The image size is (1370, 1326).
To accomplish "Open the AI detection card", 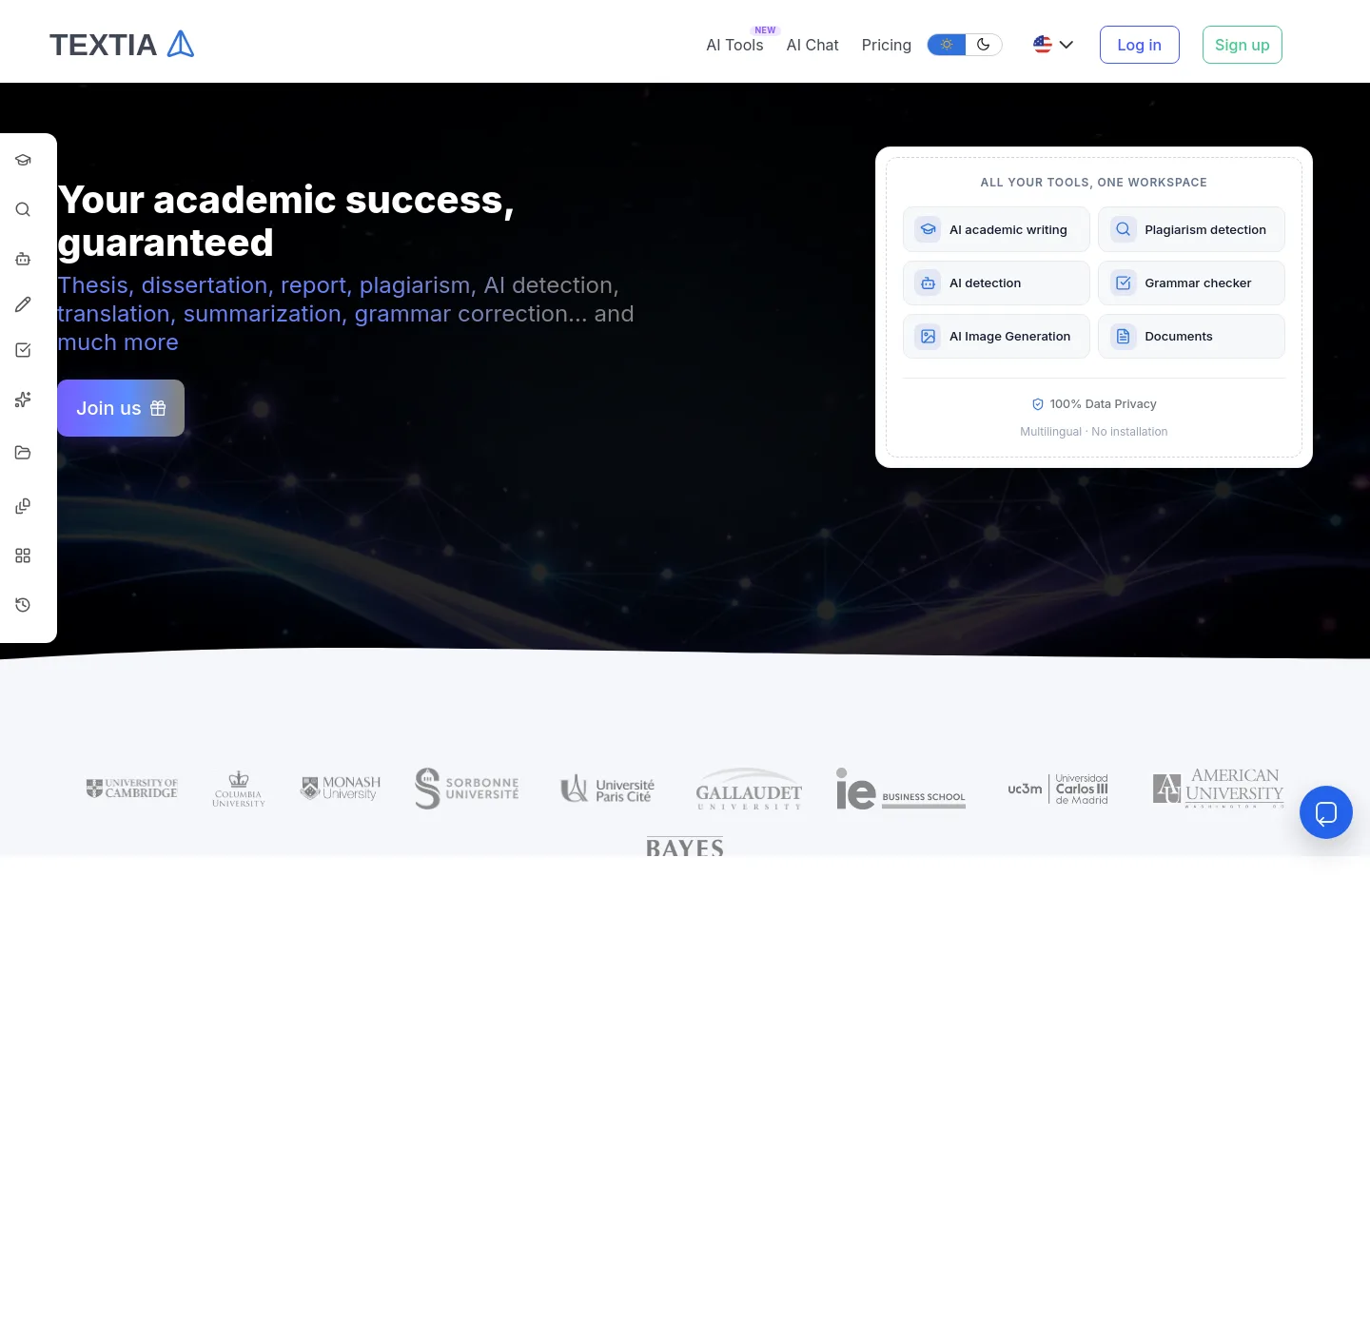I will [996, 283].
